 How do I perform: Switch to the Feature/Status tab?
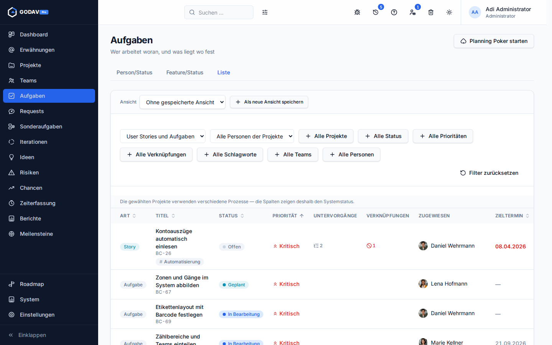point(185,72)
